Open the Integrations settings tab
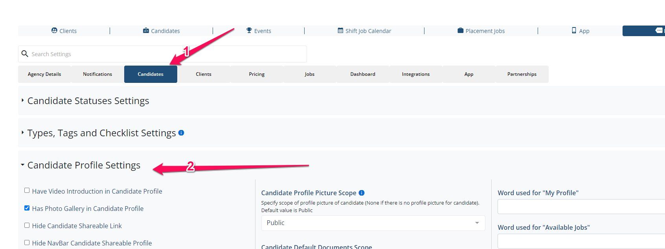This screenshot has width=665, height=249. coord(415,74)
